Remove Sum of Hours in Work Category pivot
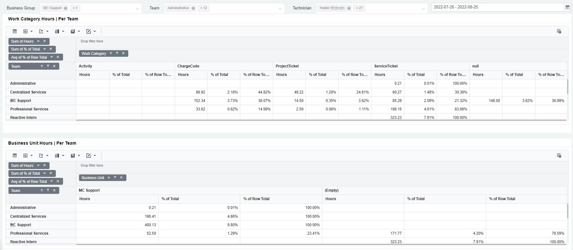573x250 pixels. (45, 41)
